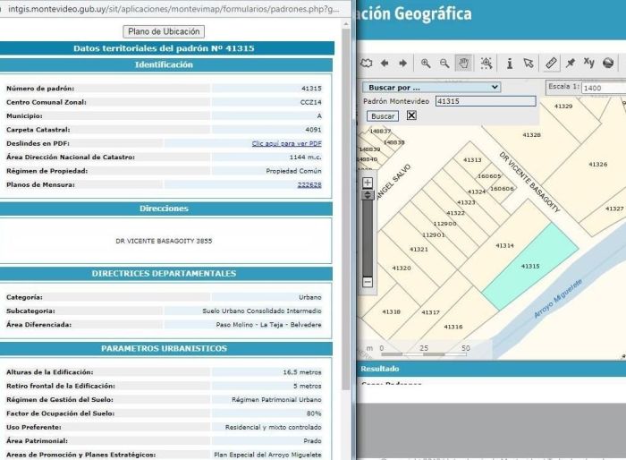Click Paso Molino - La Teja - Belvedere value
This screenshot has height=460, width=626.
click(x=268, y=325)
